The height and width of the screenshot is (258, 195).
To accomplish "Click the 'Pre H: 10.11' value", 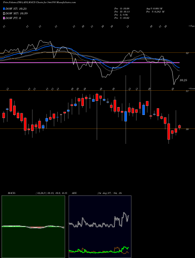I will click(x=122, y=12).
